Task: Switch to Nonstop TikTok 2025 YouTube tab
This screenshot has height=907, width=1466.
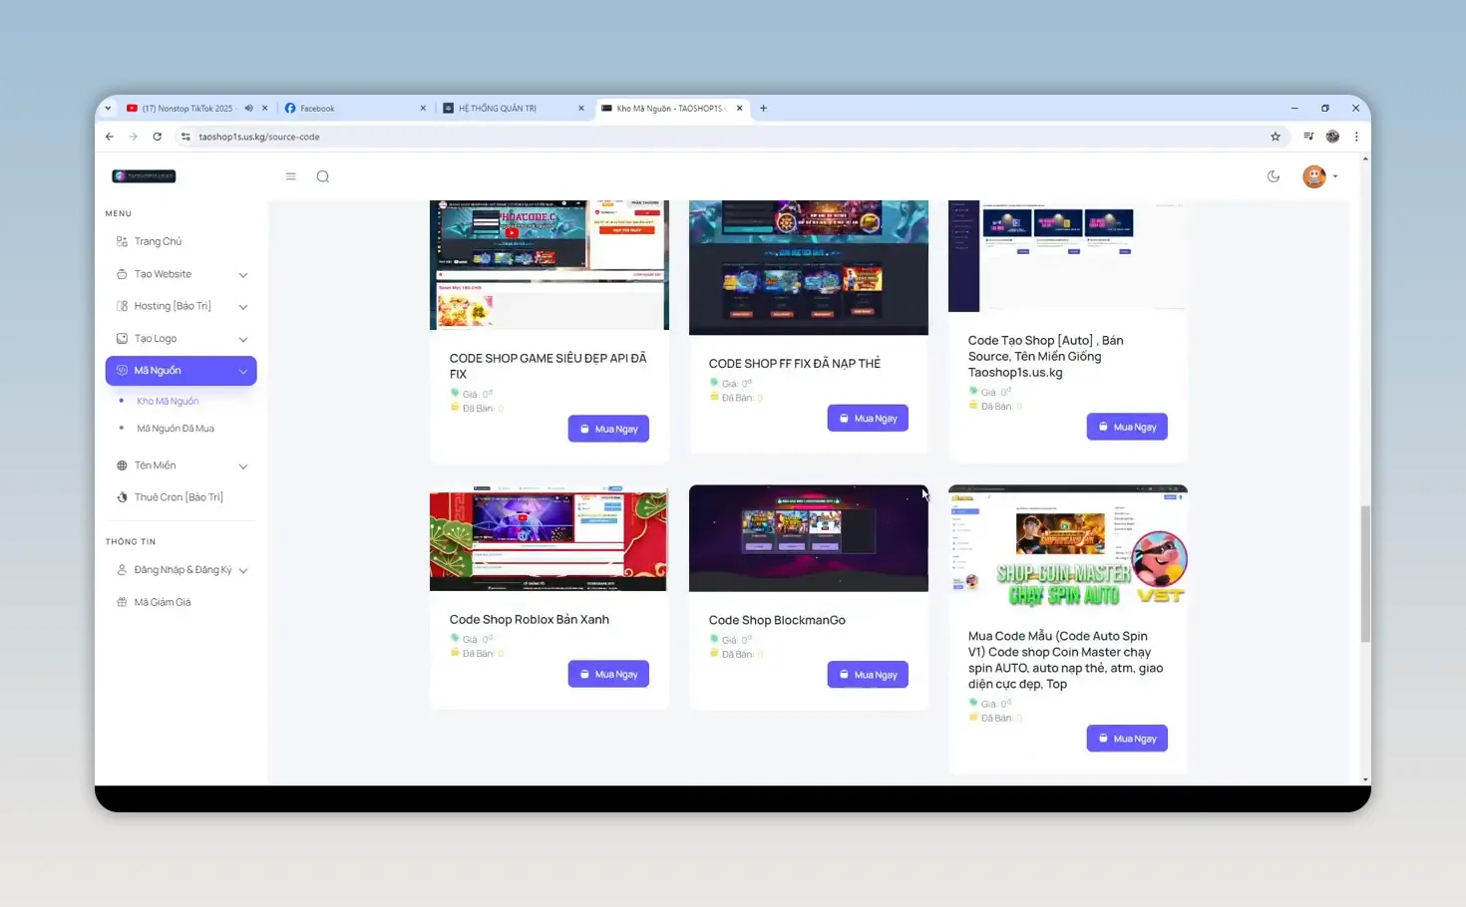Action: 187,109
